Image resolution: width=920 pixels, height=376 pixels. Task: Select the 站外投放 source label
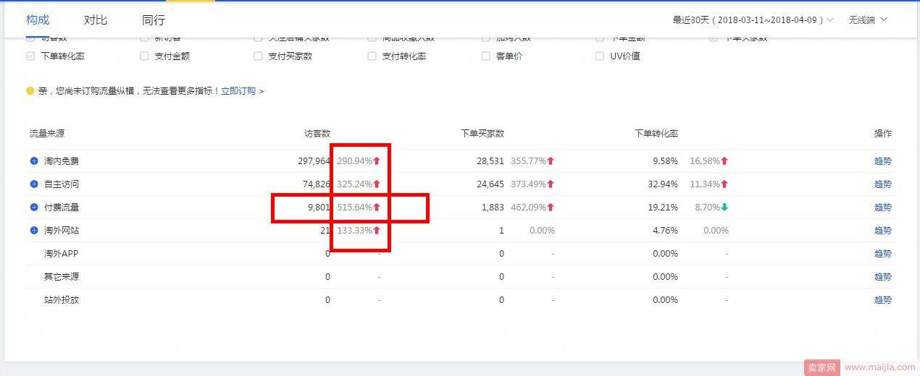(x=62, y=300)
